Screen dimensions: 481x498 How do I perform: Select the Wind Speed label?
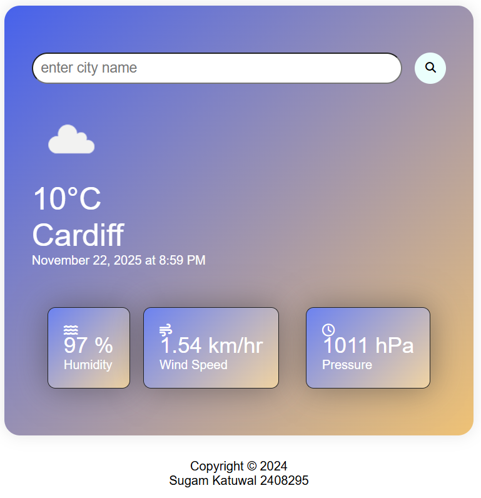pyautogui.click(x=193, y=365)
